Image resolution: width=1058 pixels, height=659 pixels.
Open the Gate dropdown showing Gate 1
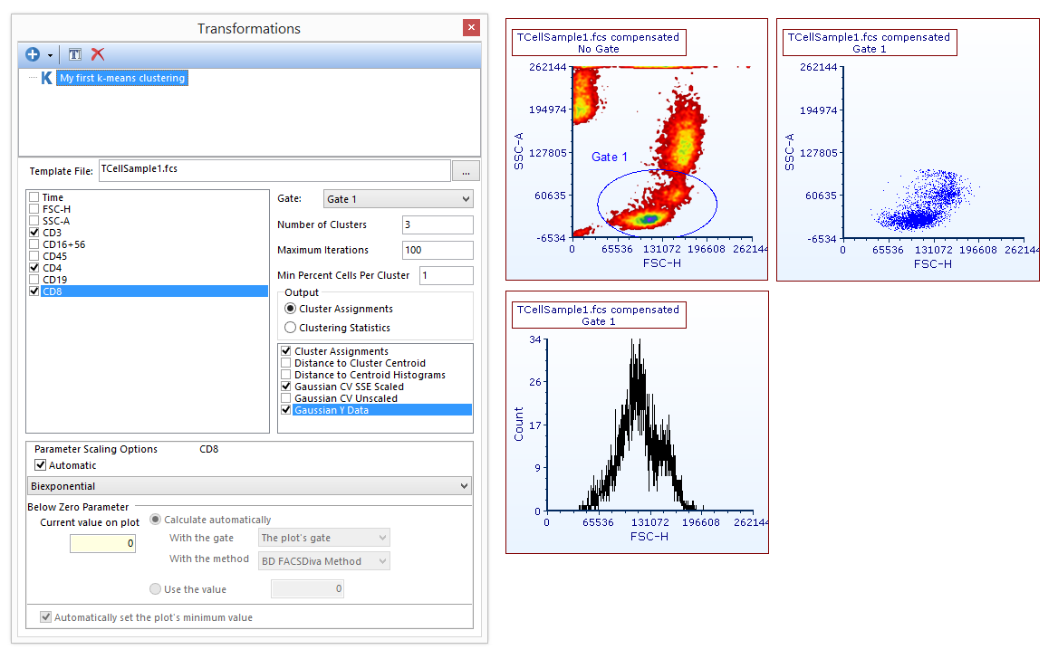pyautogui.click(x=398, y=199)
